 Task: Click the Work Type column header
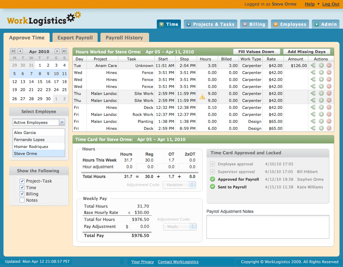pyautogui.click(x=251, y=59)
